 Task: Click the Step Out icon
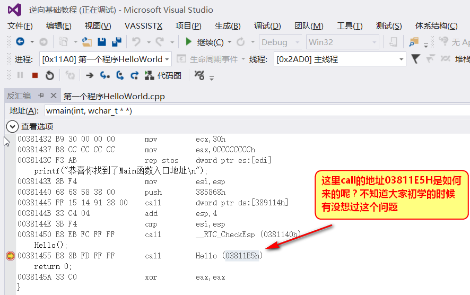134,75
